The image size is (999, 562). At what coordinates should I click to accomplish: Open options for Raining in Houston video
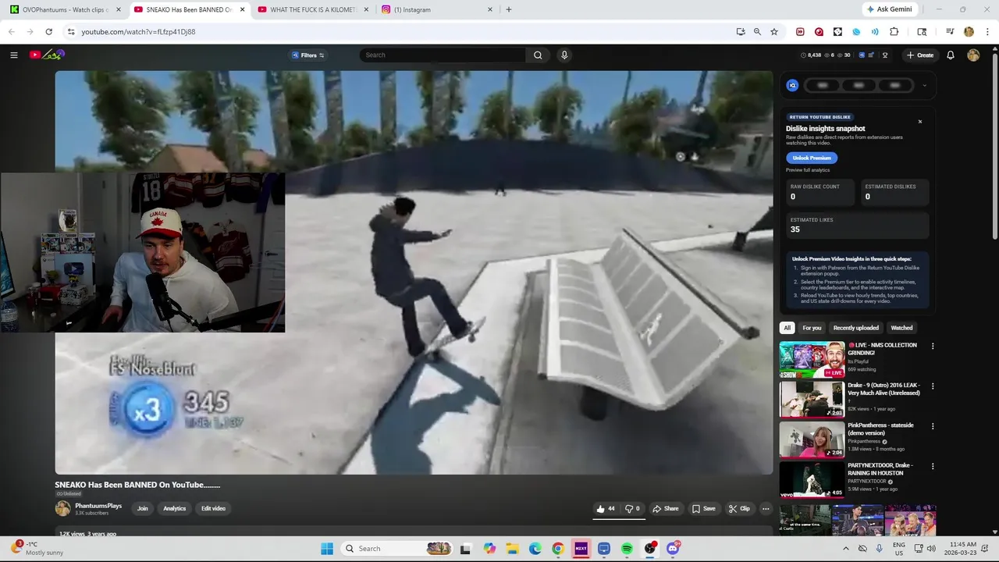932,466
